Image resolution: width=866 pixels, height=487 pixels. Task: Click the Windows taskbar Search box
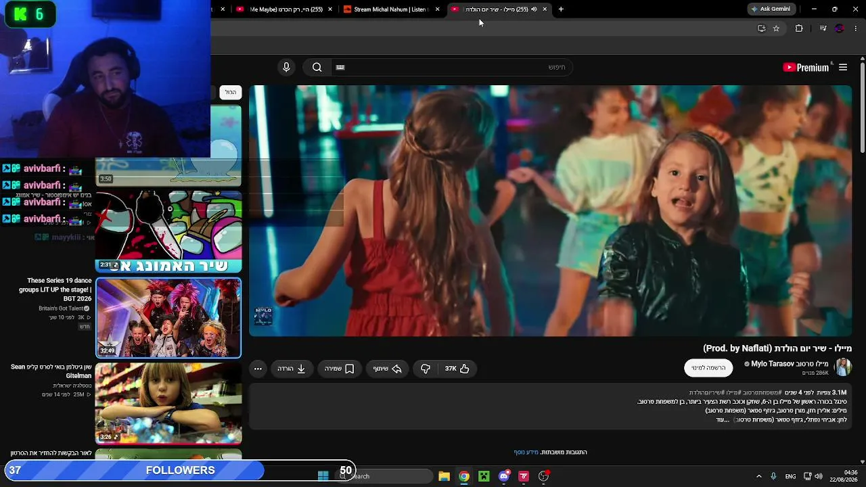point(384,476)
